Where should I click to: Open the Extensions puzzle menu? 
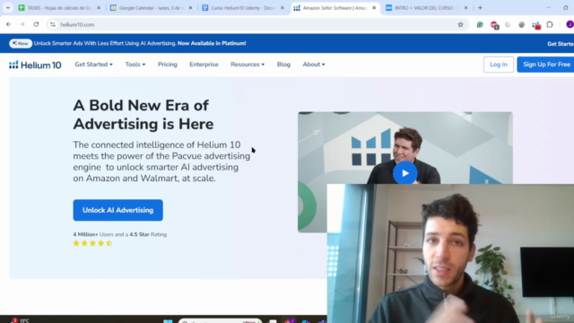[x=550, y=24]
